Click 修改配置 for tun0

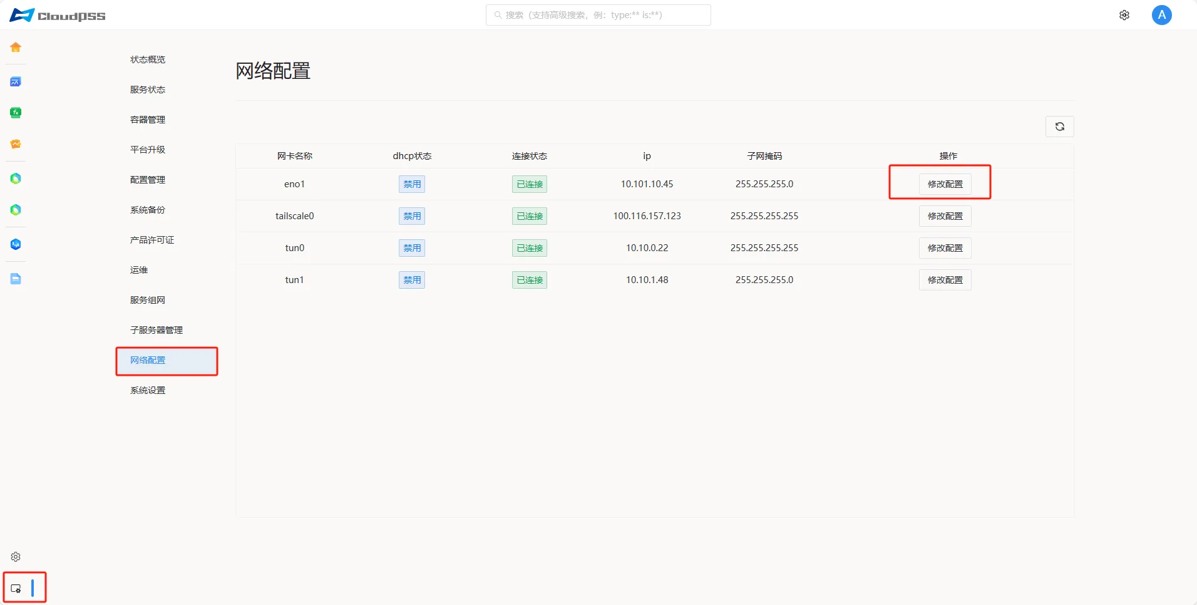click(x=945, y=248)
